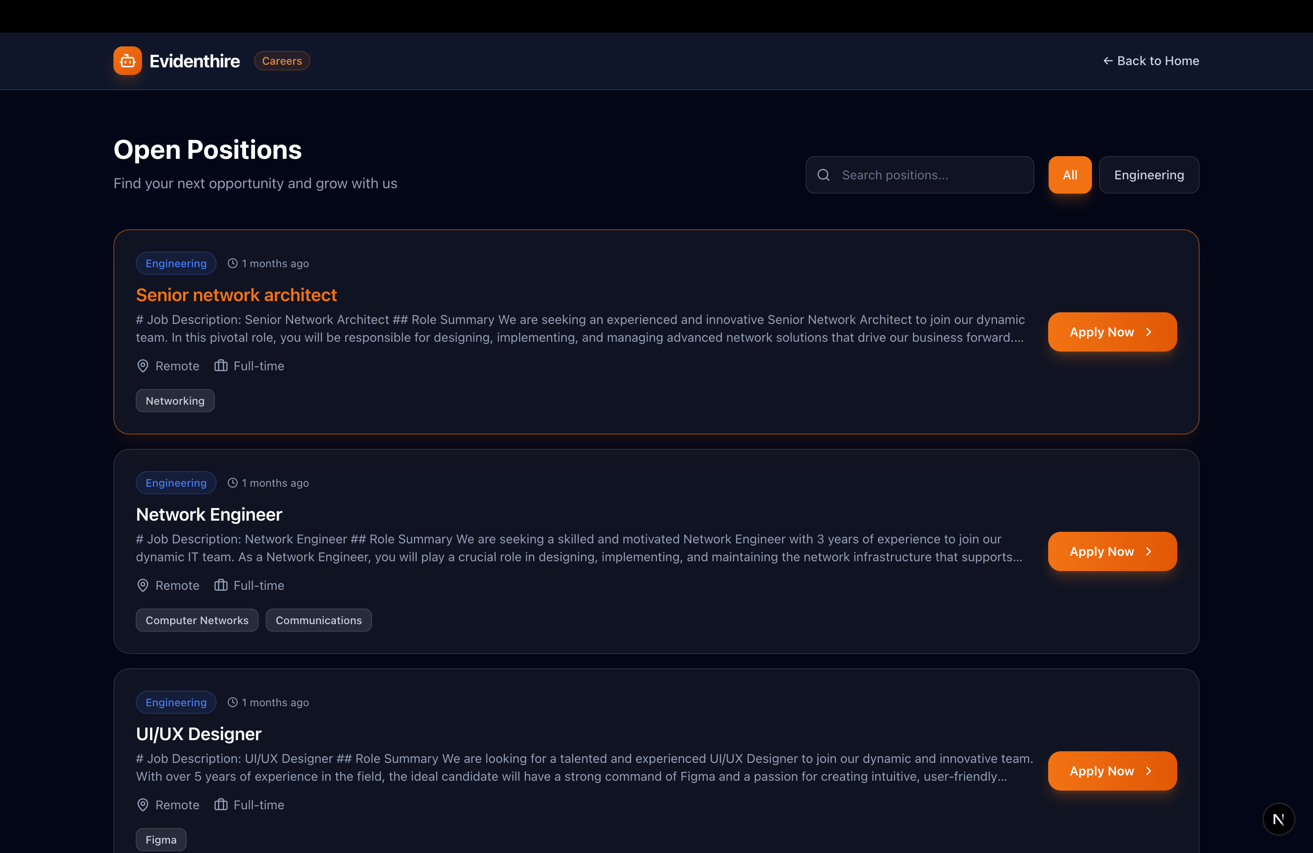
Task: Click the Careers badge in header
Action: point(282,61)
